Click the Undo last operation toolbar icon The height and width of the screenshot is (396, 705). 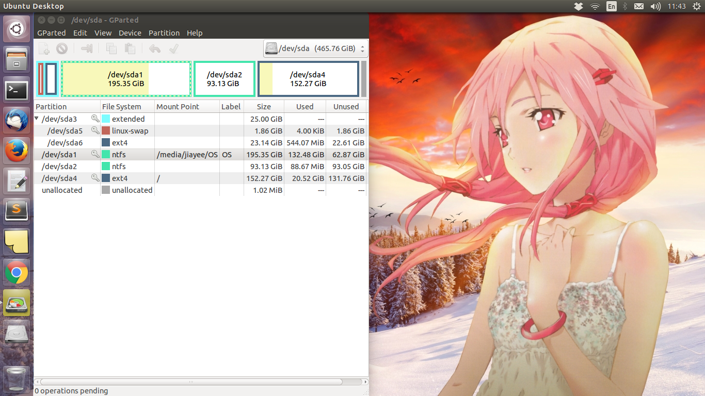[155, 48]
